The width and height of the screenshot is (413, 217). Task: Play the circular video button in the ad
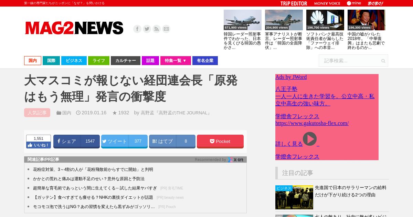(310, 139)
